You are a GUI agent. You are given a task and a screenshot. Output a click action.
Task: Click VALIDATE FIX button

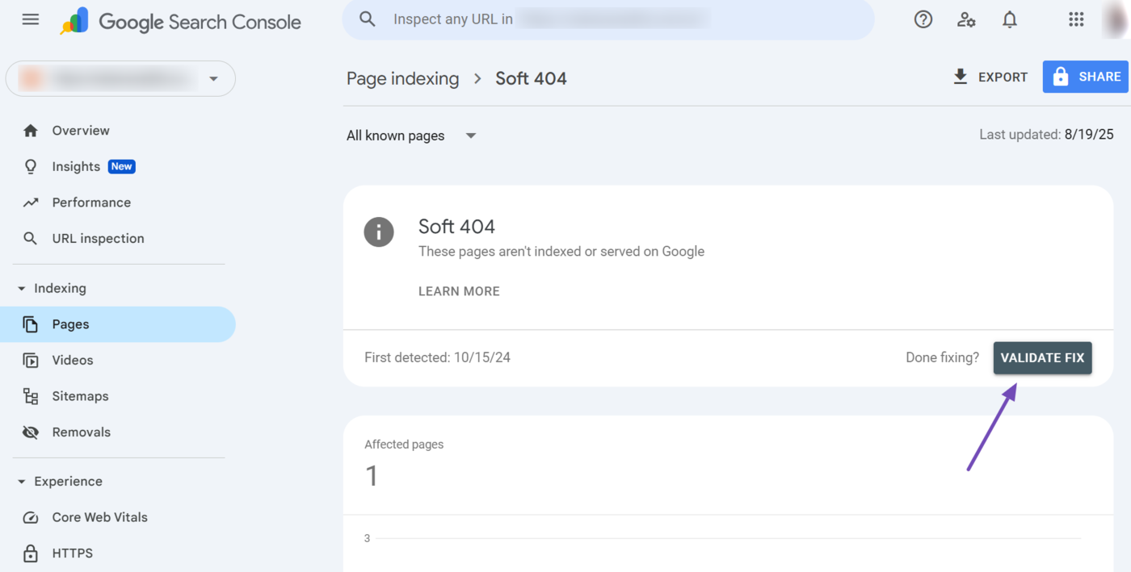(1043, 358)
